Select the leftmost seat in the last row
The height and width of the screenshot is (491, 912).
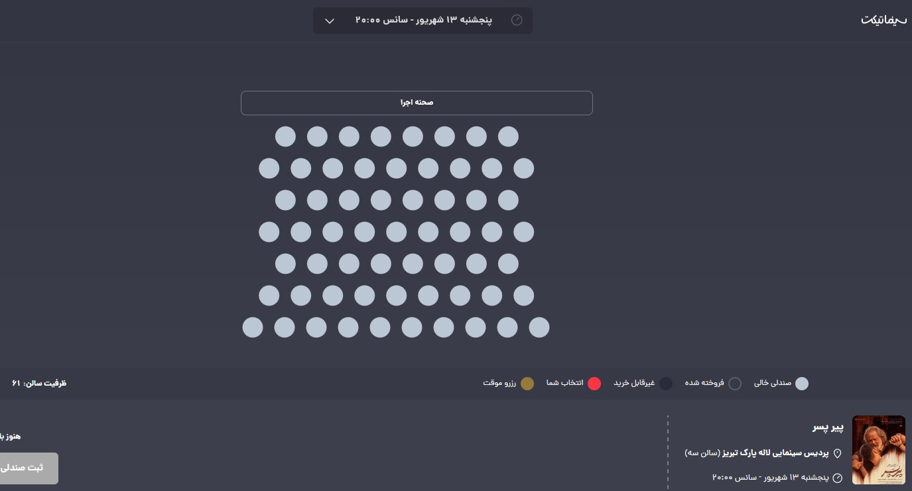pos(253,327)
